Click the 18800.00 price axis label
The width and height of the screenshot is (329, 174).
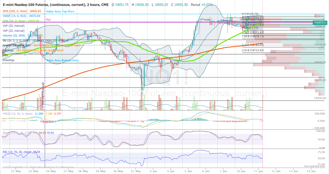[x=320, y=44]
